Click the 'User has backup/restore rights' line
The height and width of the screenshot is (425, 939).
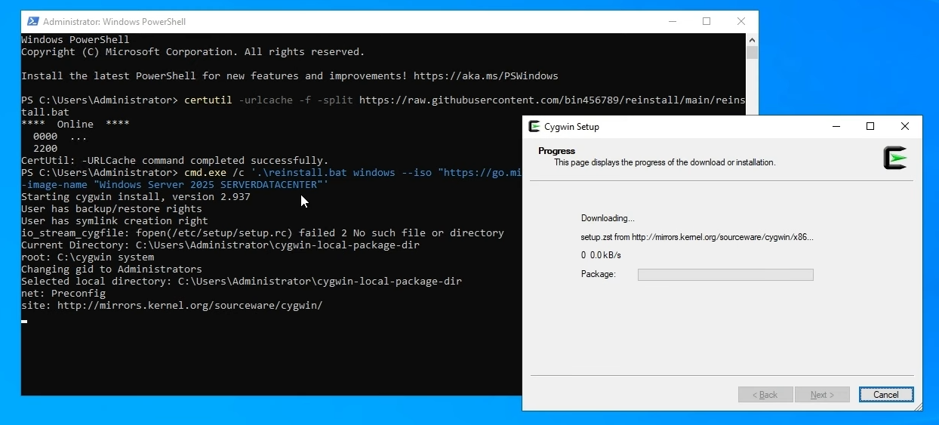(x=112, y=208)
